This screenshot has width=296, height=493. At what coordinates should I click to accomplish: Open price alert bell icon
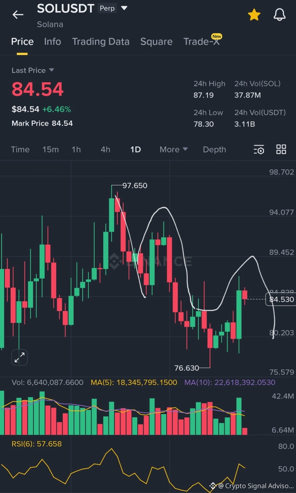(x=279, y=15)
